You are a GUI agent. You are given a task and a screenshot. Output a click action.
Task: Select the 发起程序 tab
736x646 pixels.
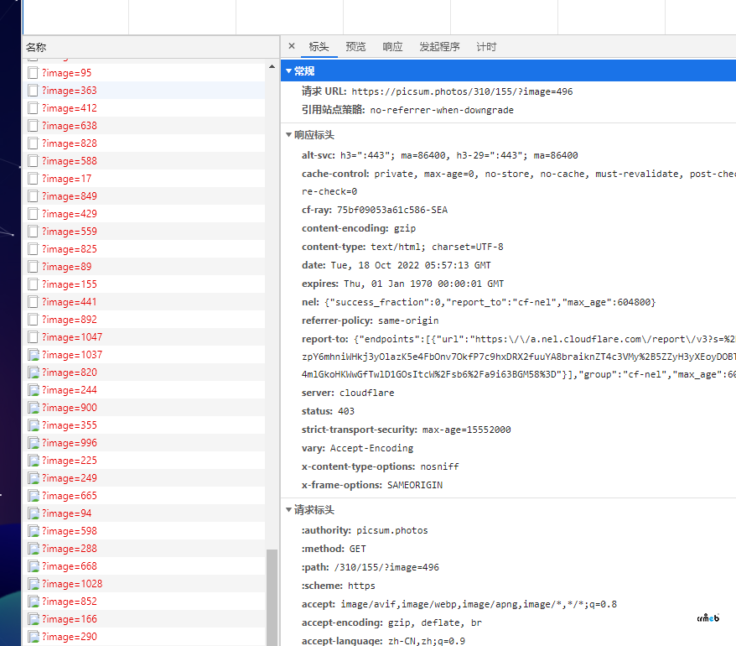click(x=439, y=47)
